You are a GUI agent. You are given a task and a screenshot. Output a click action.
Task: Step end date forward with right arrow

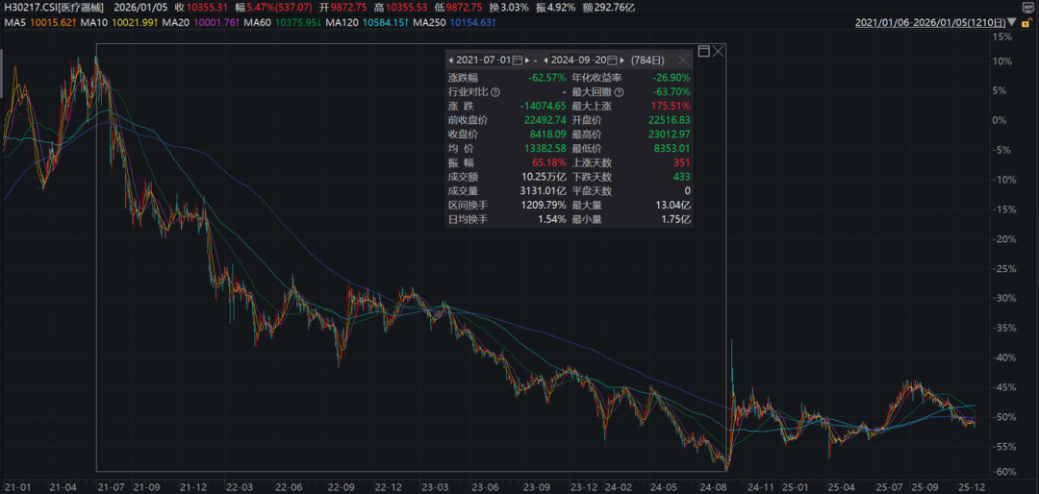[x=622, y=60]
